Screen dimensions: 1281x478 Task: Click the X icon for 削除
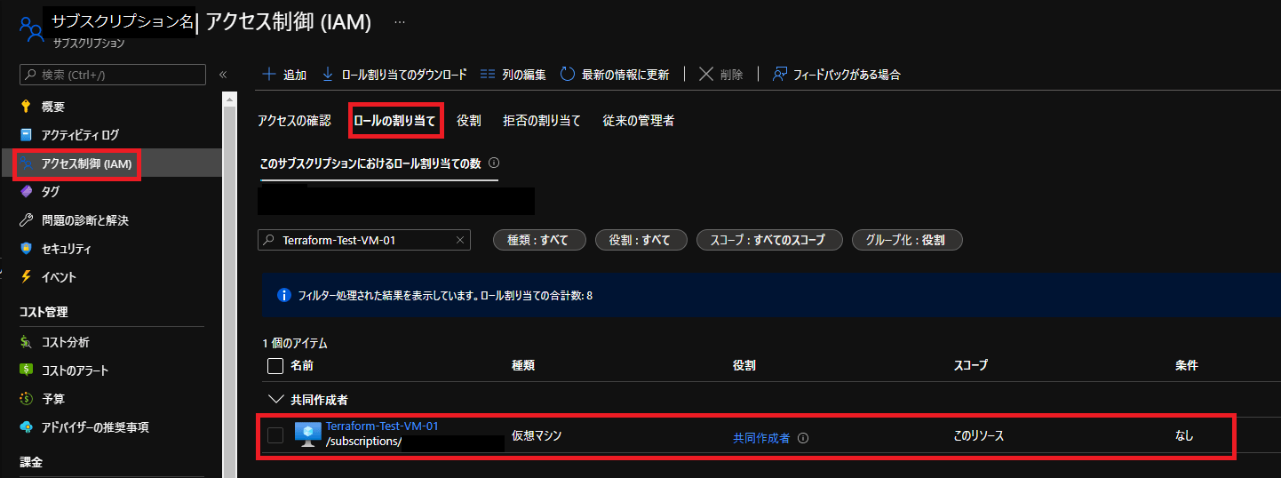click(x=706, y=75)
